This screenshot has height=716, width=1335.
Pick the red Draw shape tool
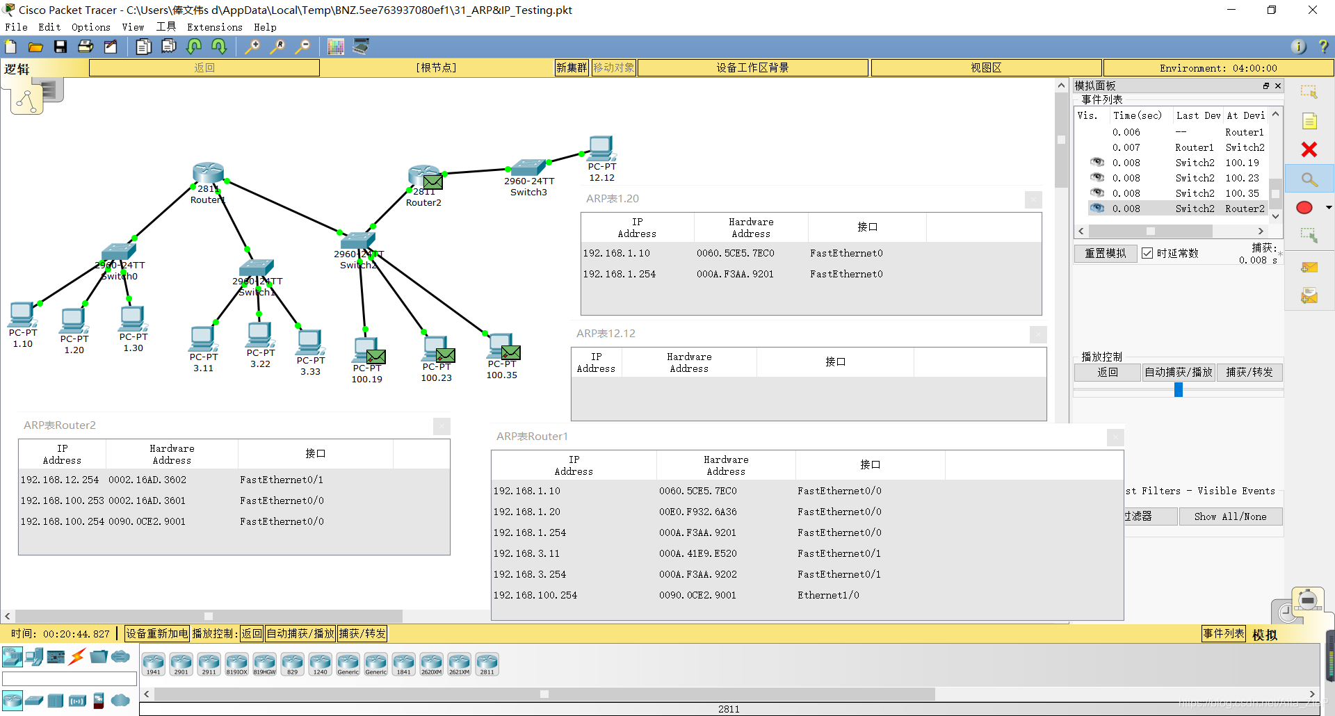point(1304,207)
